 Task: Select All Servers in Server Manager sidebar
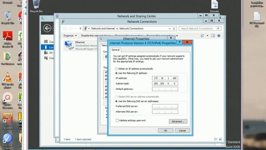click(x=49, y=52)
